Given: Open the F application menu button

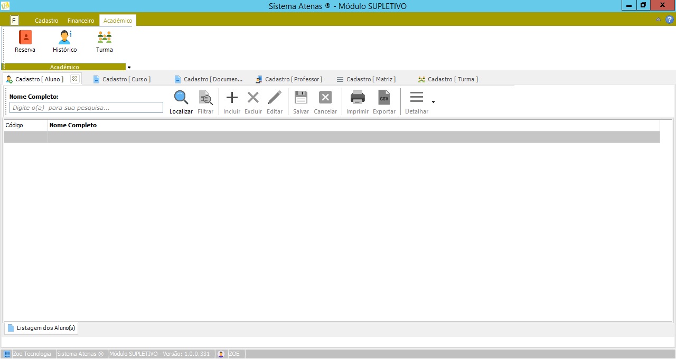Looking at the screenshot, I should 14,21.
